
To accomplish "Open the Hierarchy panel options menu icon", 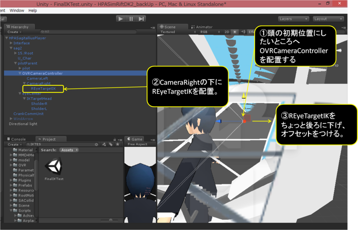I will 153,28.
